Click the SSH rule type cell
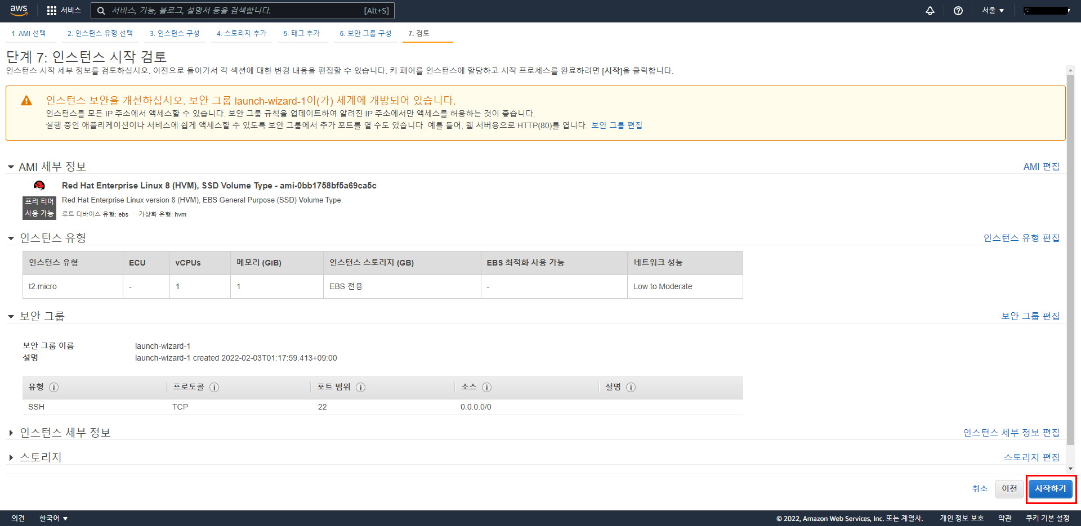1081x526 pixels. pos(36,407)
